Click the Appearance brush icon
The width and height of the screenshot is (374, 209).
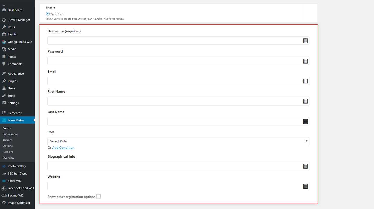point(4,74)
